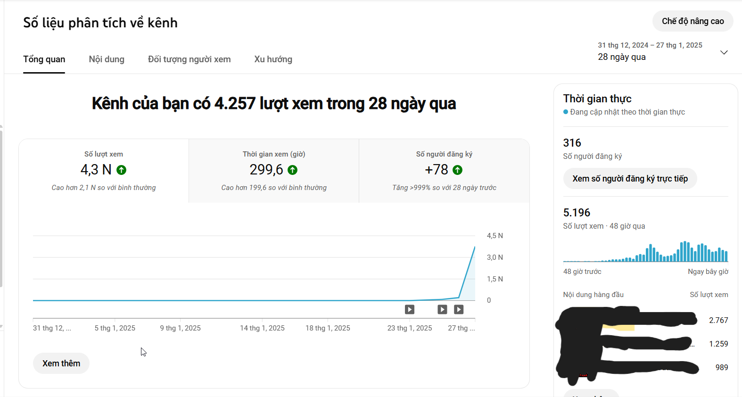This screenshot has height=397, width=742.
Task: Open the "Đối tượng người xem" tab
Action: pos(189,59)
